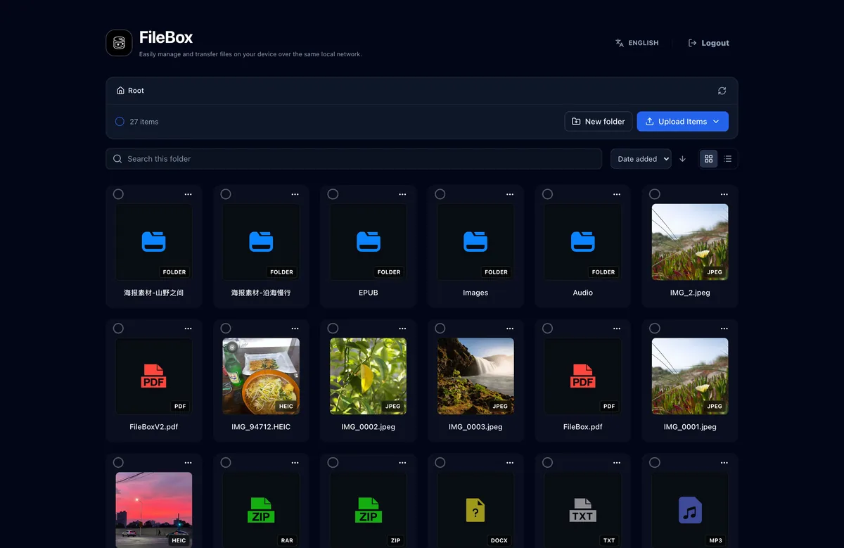The width and height of the screenshot is (844, 548).
Task: Open more options menu for Audio folder
Action: coord(617,194)
